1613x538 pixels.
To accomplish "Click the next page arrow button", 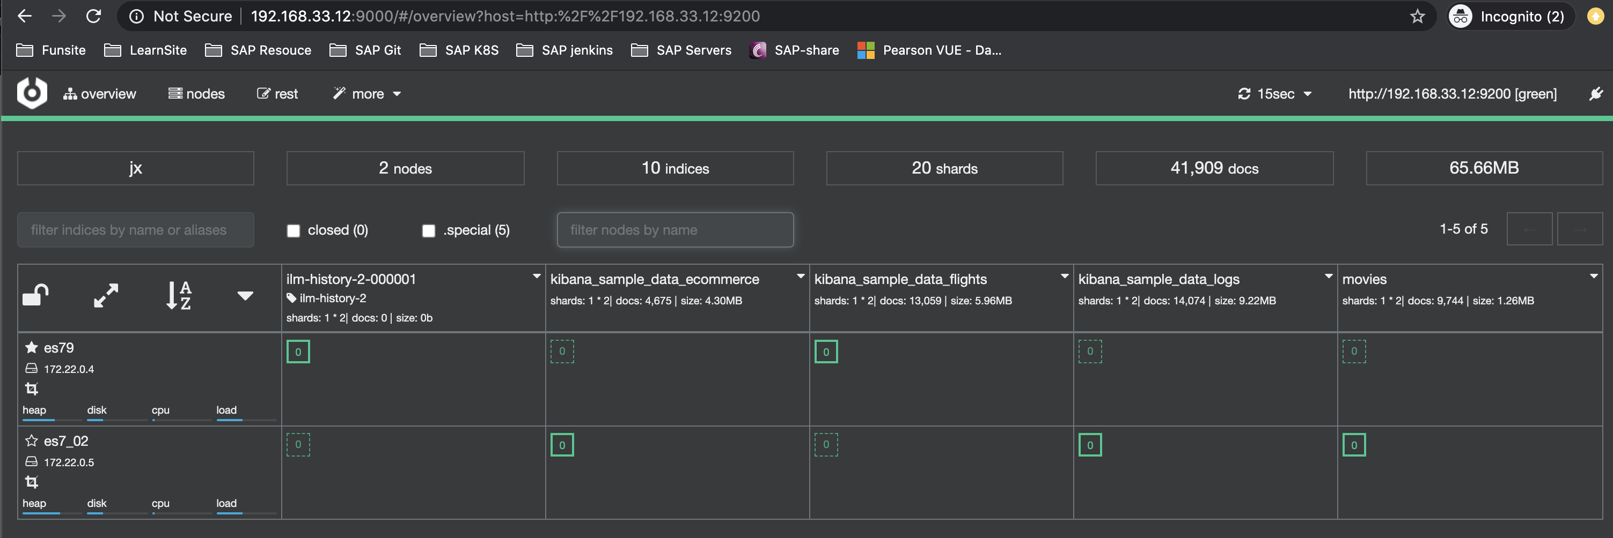I will (1579, 229).
